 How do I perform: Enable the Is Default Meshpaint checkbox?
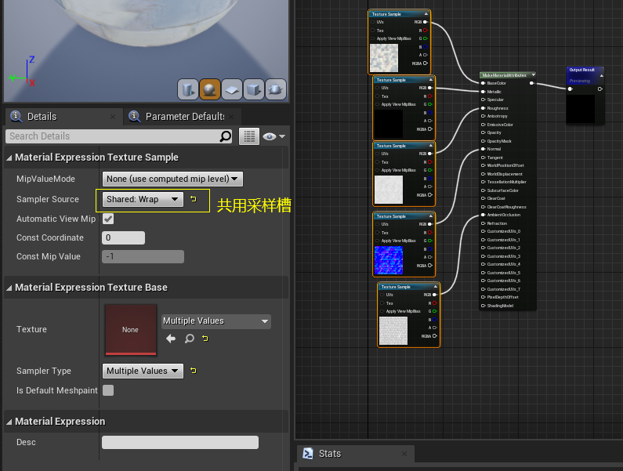point(108,390)
